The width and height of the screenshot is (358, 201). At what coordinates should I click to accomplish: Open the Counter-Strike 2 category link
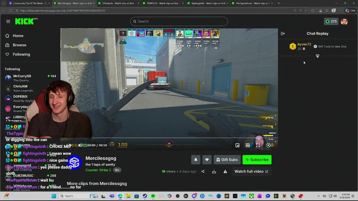[x=98, y=170]
